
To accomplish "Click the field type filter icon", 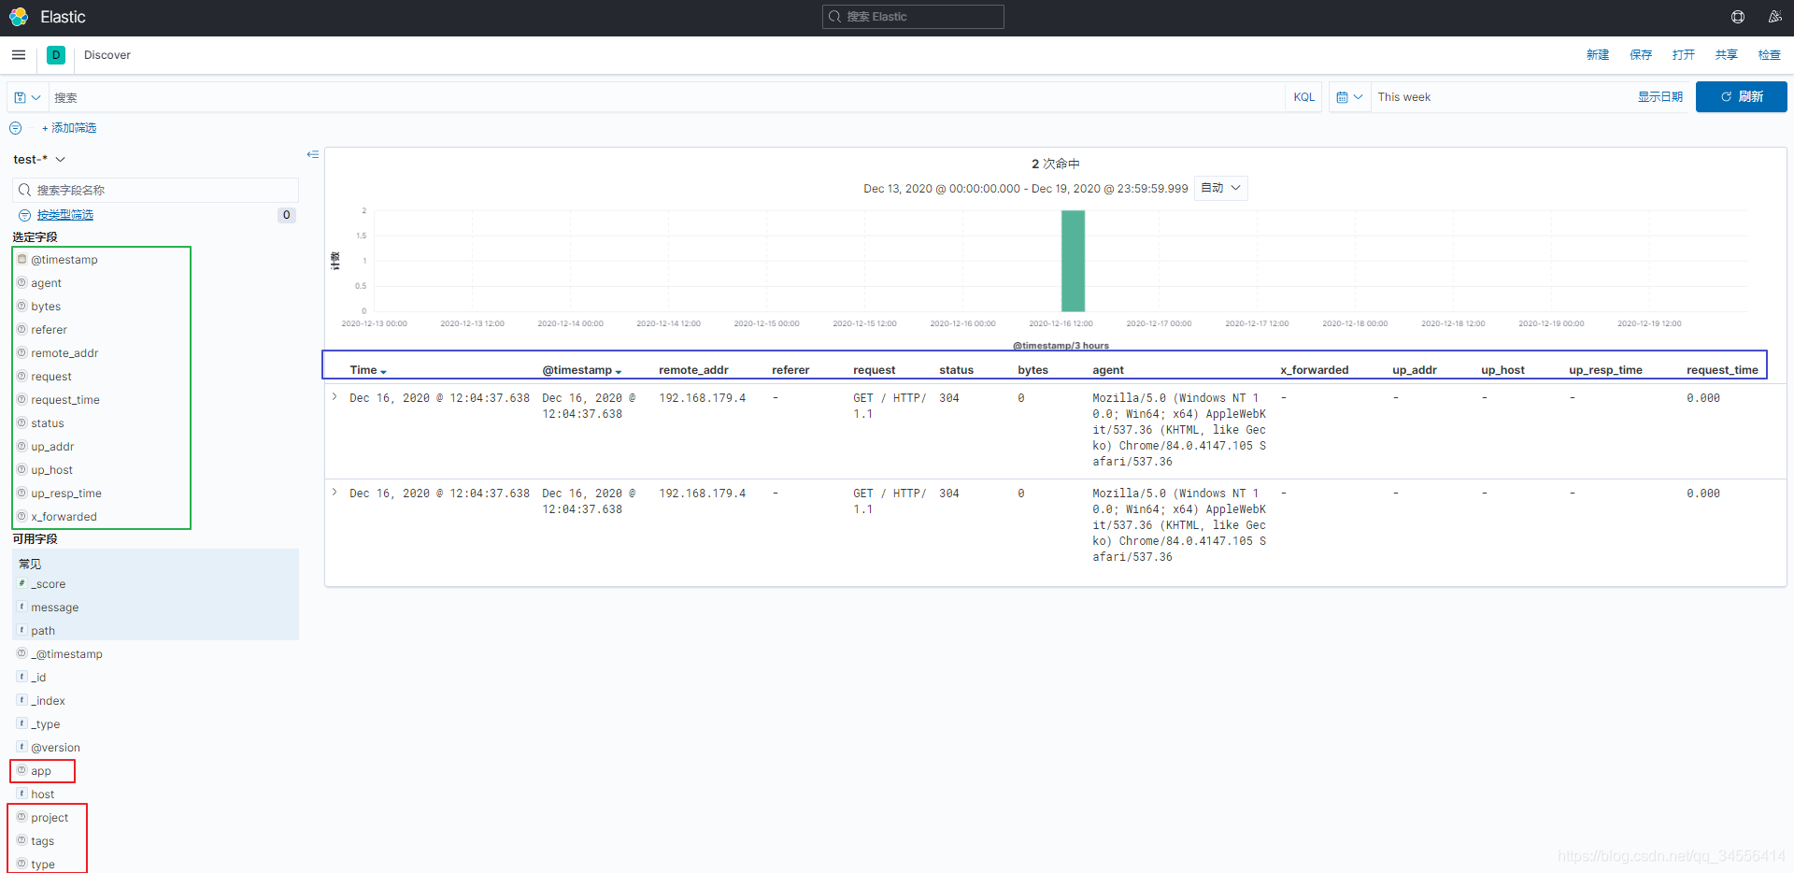I will pyautogui.click(x=25, y=215).
